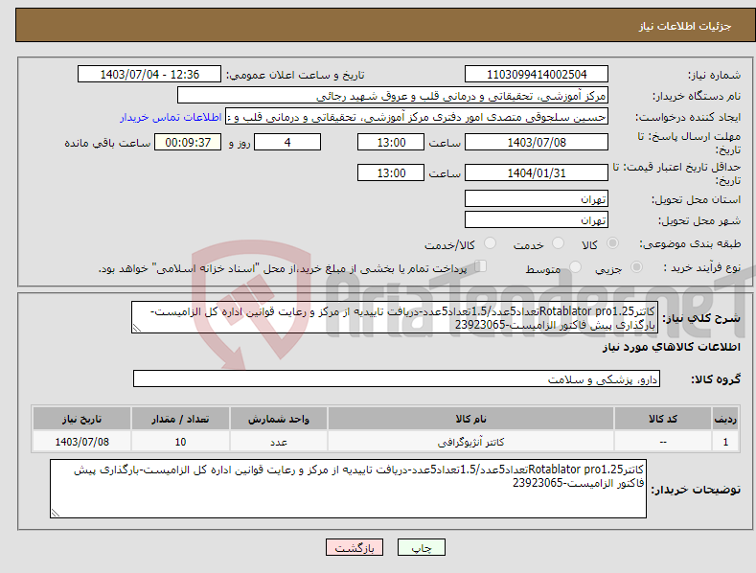Image resolution: width=756 pixels, height=573 pixels.
Task: Click the remaining days field showing 4
Action: coord(287,142)
